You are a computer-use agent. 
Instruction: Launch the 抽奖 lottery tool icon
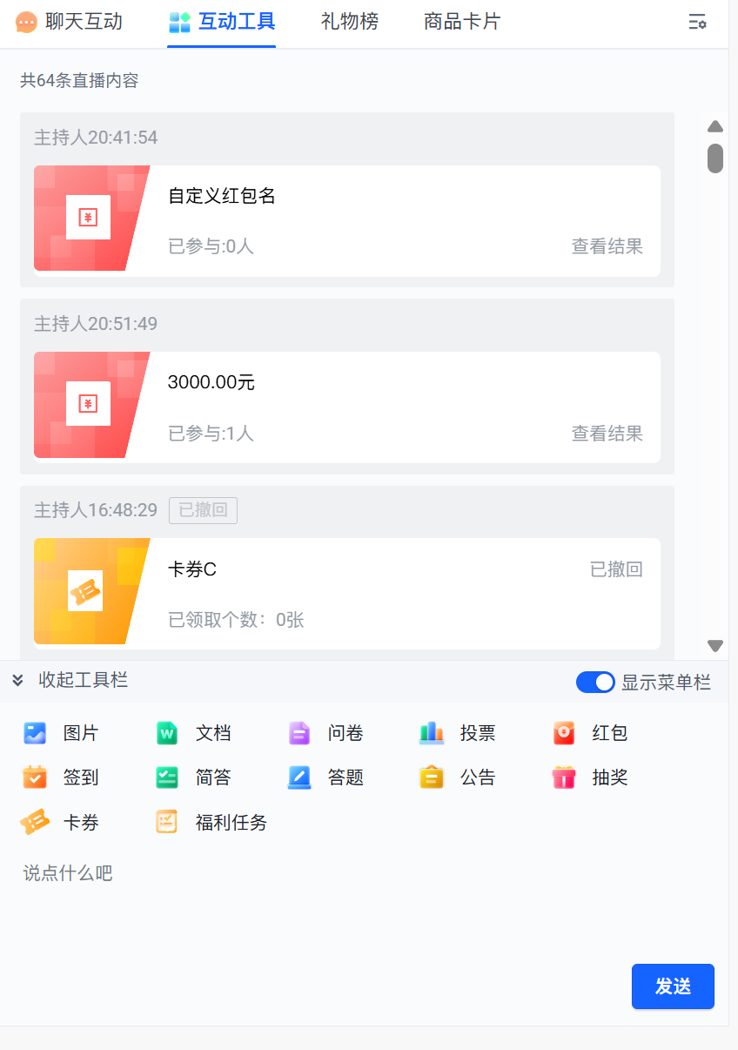click(x=564, y=777)
